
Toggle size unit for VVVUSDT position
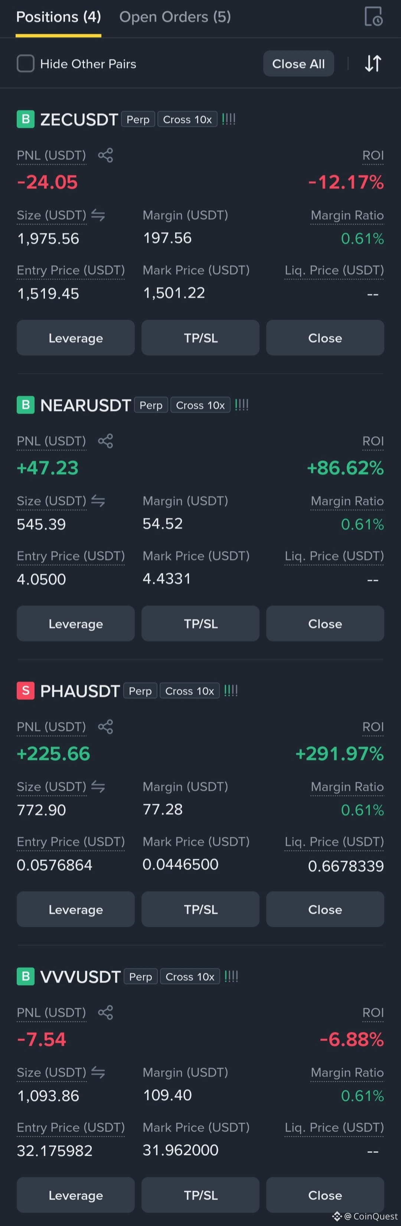point(98,1072)
